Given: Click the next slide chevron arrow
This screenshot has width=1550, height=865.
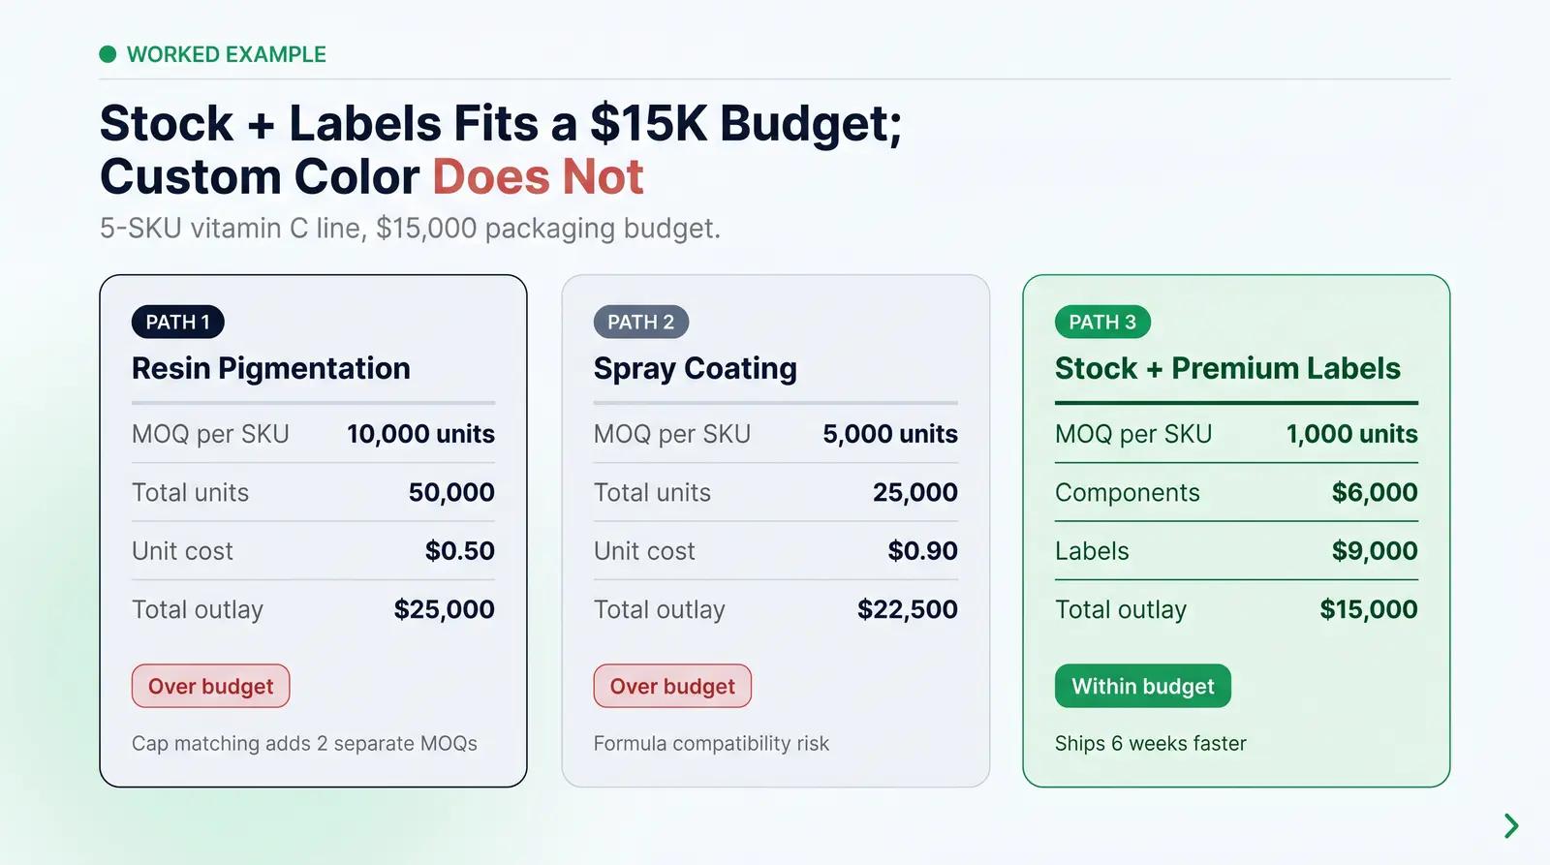Looking at the screenshot, I should click(x=1511, y=825).
